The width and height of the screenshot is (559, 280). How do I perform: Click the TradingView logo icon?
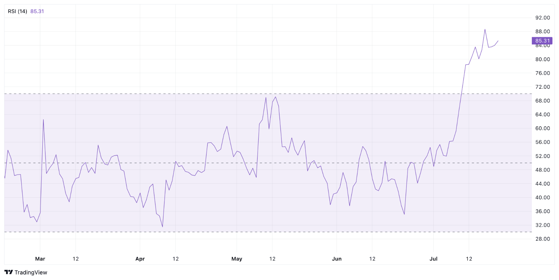[x=8, y=272]
